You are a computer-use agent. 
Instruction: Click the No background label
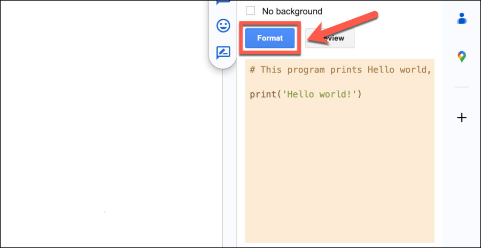[x=292, y=12]
